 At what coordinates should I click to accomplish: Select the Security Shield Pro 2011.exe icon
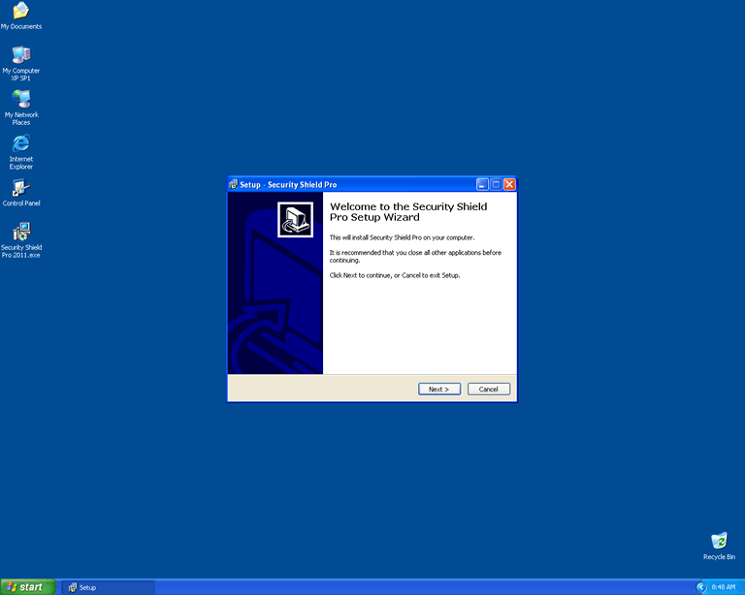pos(20,233)
